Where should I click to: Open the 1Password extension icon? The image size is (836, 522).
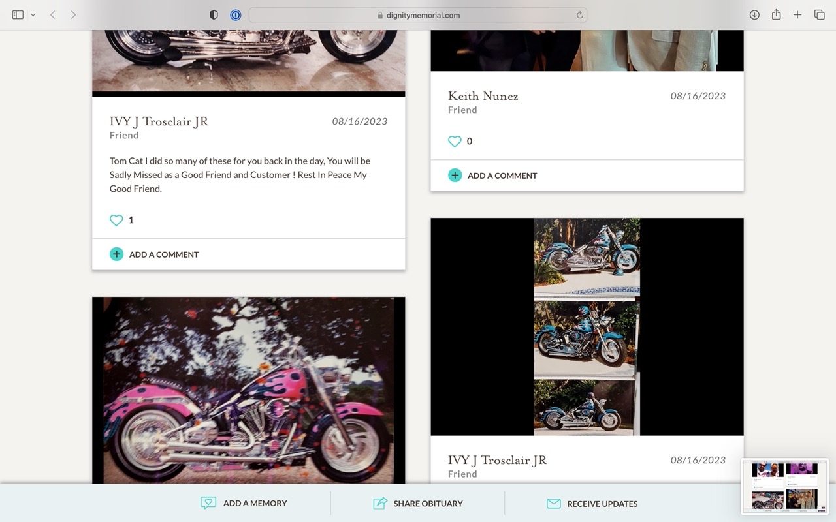point(236,15)
